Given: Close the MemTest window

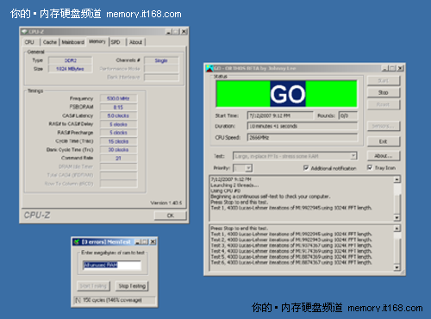Looking at the screenshot, I should [x=153, y=242].
